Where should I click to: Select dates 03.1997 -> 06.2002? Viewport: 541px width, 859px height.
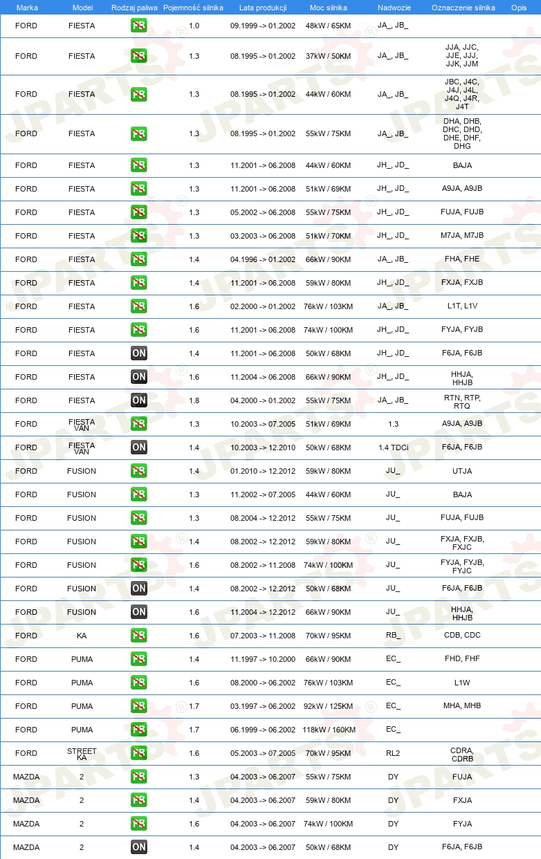click(263, 706)
